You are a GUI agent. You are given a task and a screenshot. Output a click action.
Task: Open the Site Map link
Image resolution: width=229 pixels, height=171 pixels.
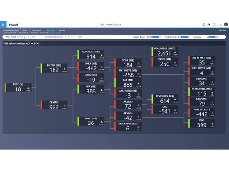pos(223,30)
